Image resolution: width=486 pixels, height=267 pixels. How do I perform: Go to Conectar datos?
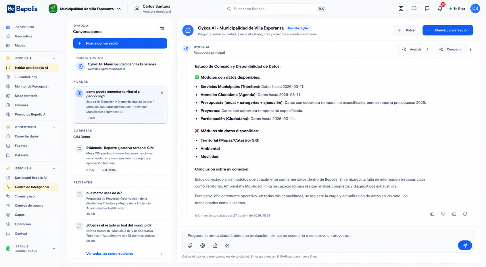[x=31, y=136]
